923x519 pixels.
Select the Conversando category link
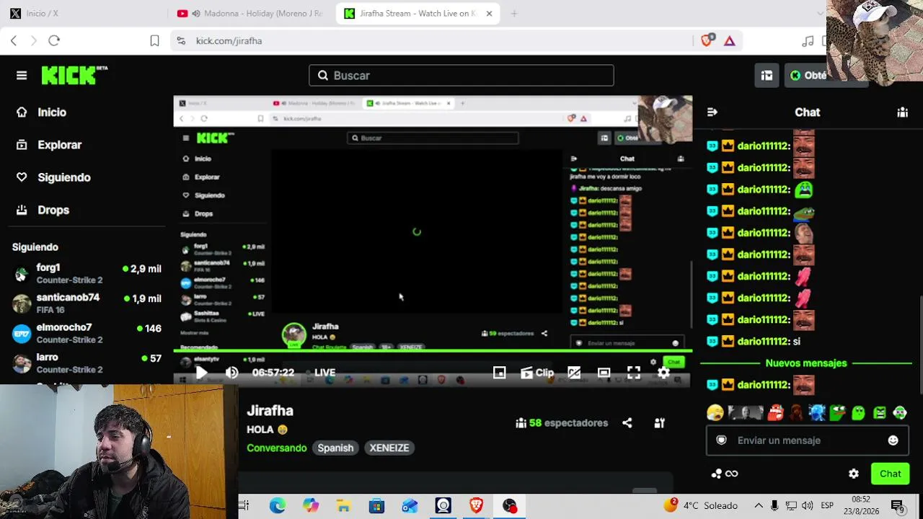[277, 448]
